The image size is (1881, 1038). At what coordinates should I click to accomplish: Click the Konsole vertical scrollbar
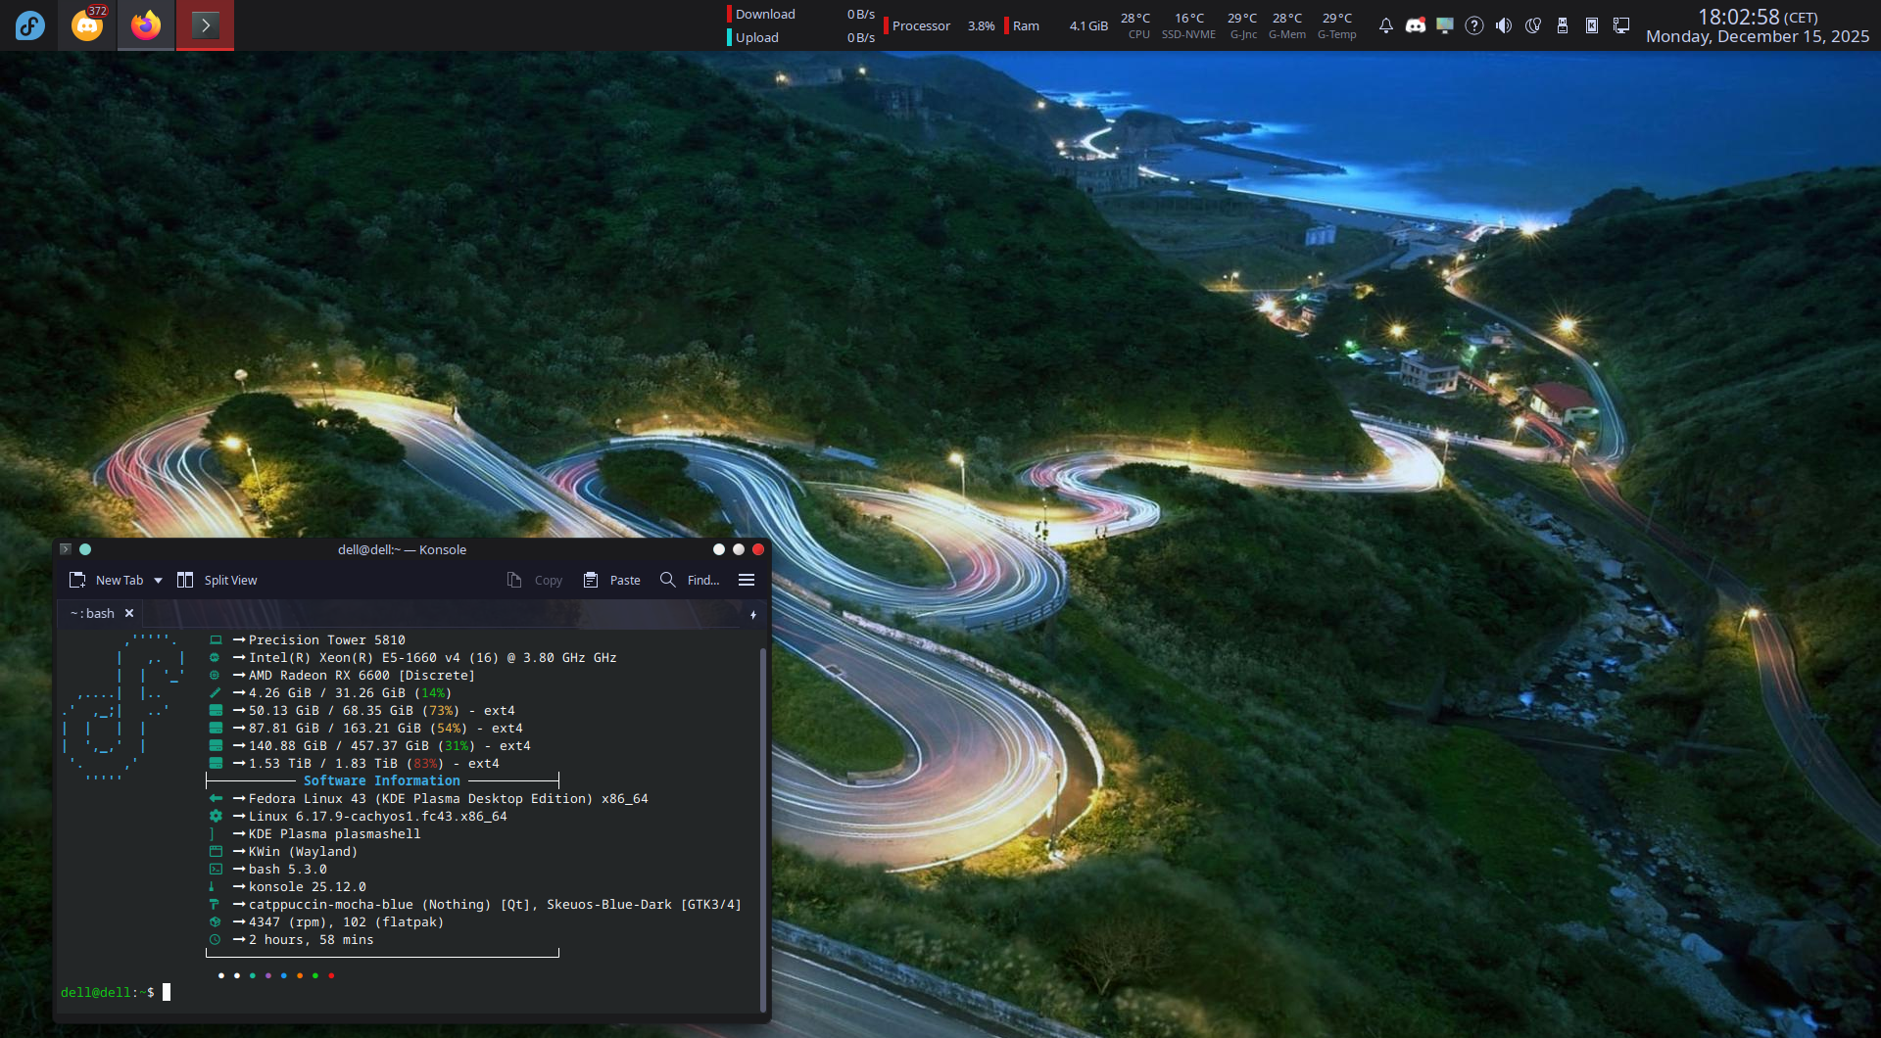click(x=763, y=829)
